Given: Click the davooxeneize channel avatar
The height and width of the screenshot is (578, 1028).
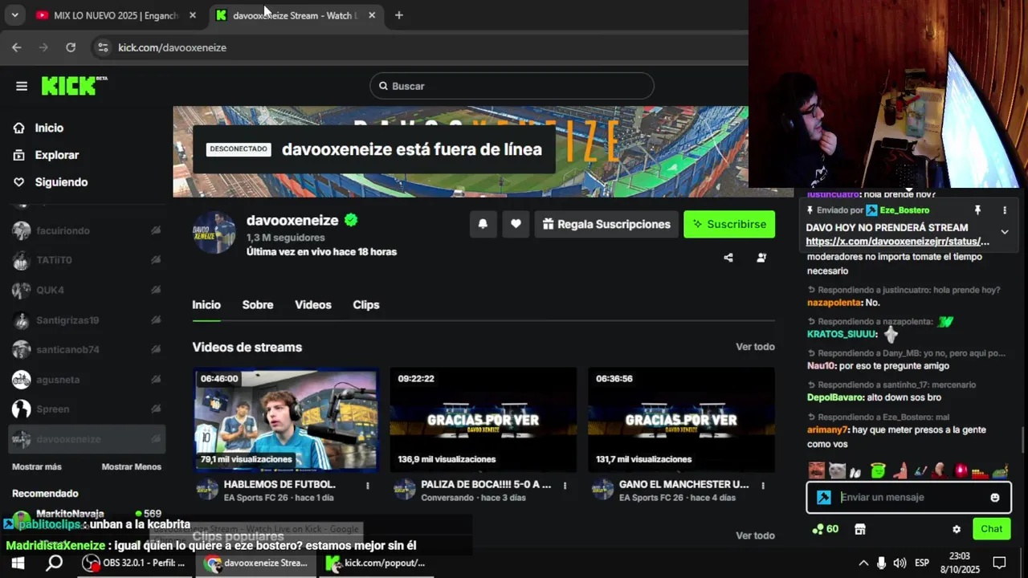Looking at the screenshot, I should coord(214,233).
